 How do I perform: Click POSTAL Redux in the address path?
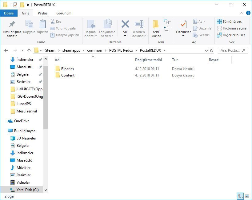tap(121, 50)
